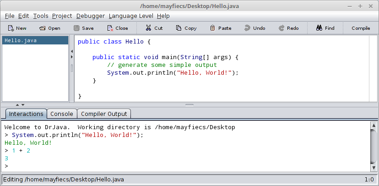Click the green 'Hello, World!' output line
The width and height of the screenshot is (379, 186).
click(28, 143)
